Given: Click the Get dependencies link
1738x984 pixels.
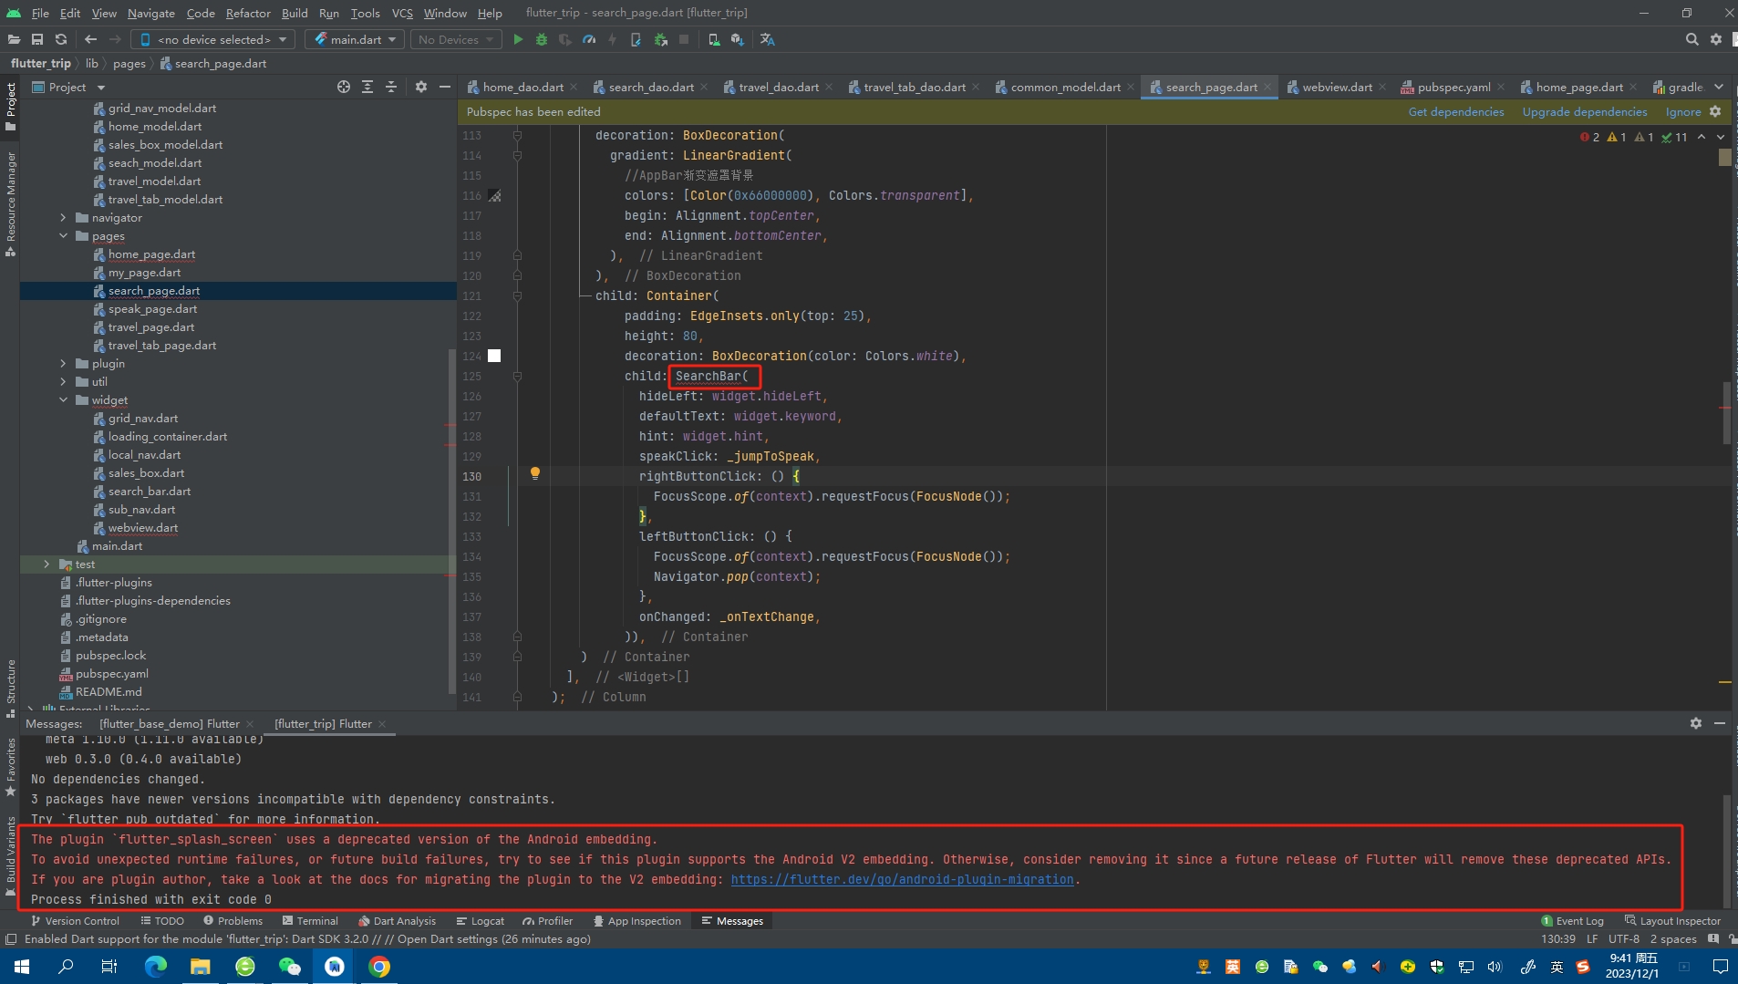Looking at the screenshot, I should 1456,111.
